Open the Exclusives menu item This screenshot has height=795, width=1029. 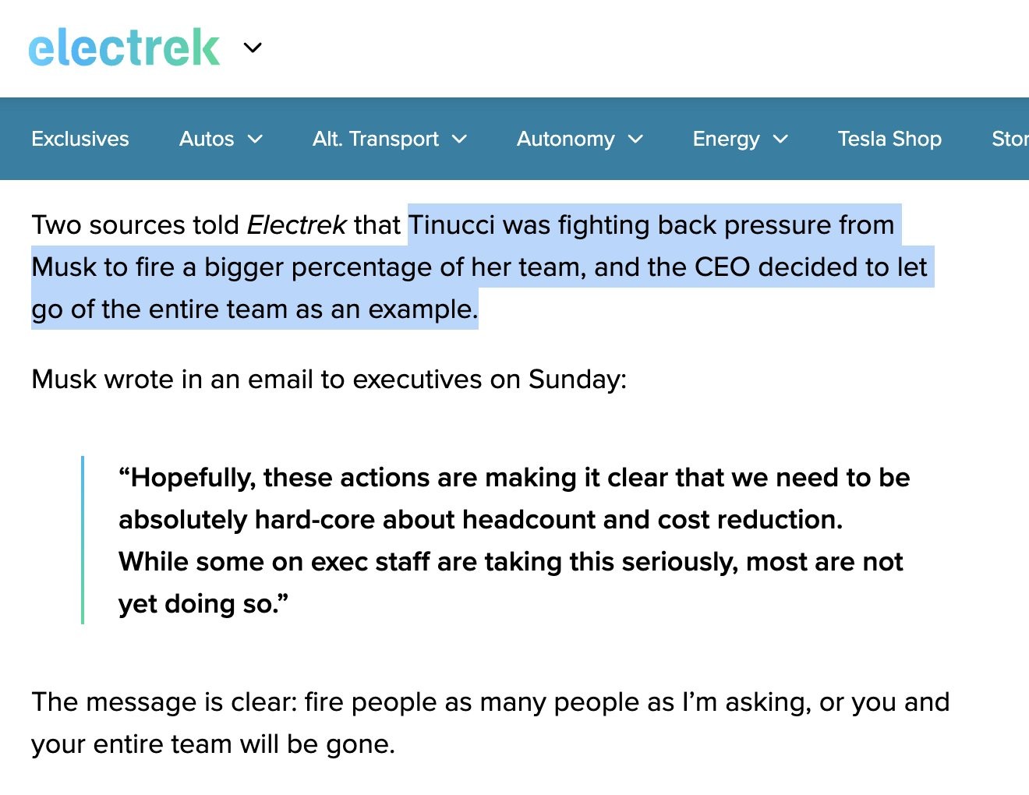tap(80, 139)
